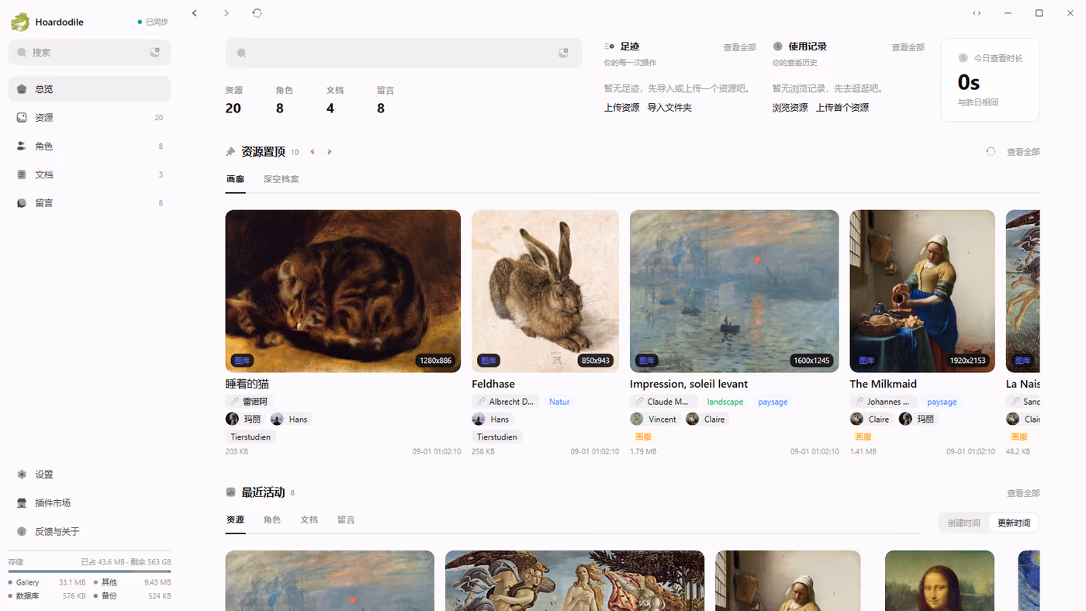1086x611 pixels.
Task: Open 查看全部 next to 使用记录
Action: [x=908, y=47]
